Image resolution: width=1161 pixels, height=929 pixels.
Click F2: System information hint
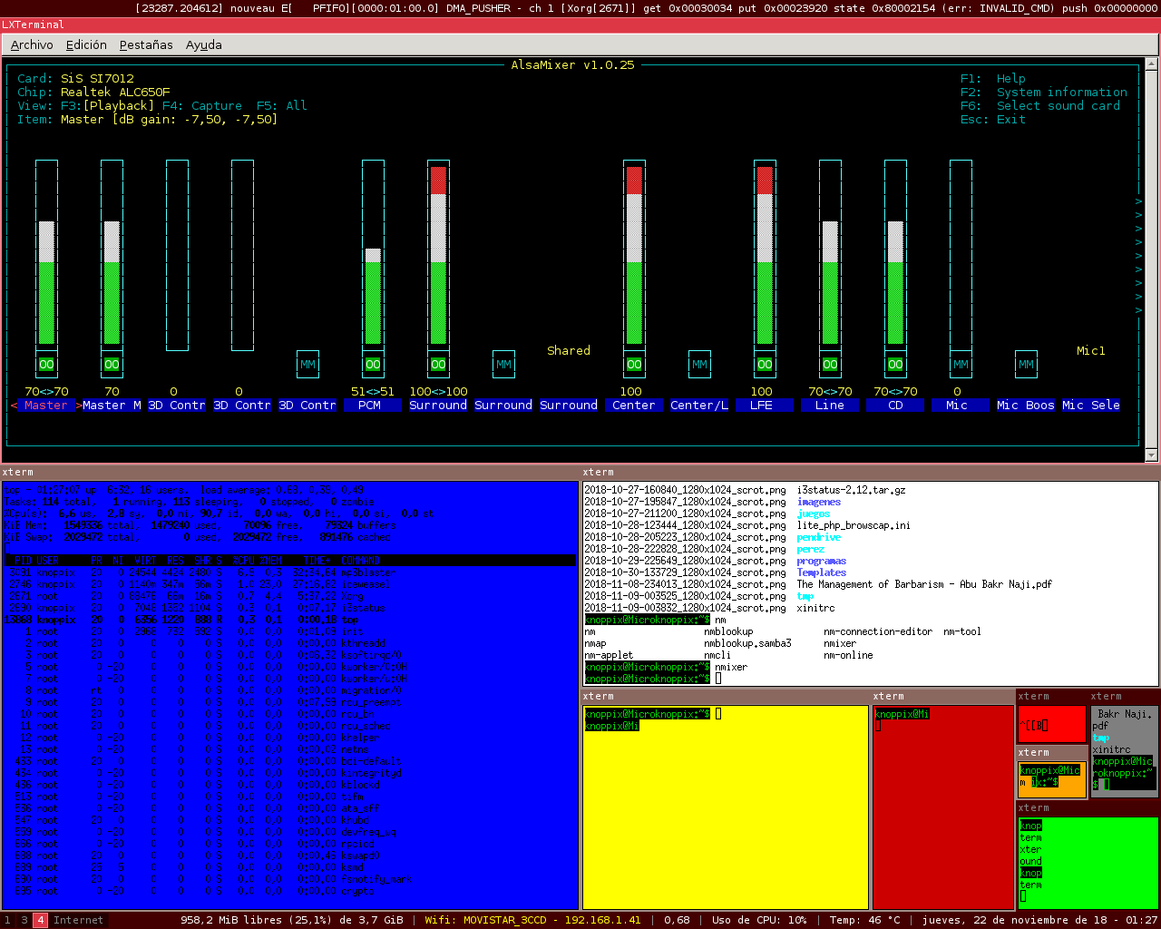tap(1044, 93)
